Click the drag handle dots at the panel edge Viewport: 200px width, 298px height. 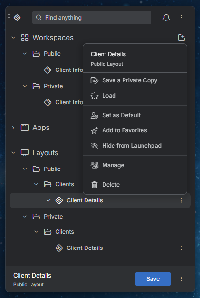[x=9, y=17]
